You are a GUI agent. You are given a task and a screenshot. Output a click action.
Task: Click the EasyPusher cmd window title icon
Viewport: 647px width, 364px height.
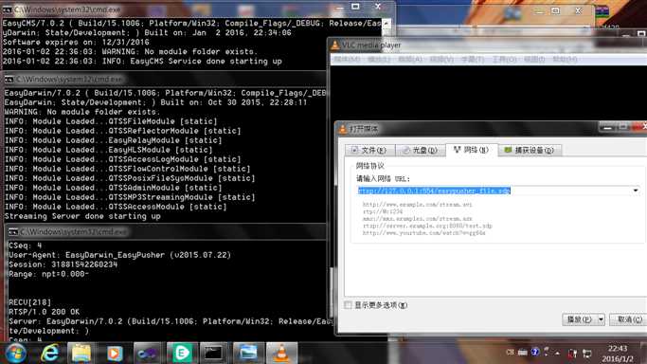pos(13,232)
